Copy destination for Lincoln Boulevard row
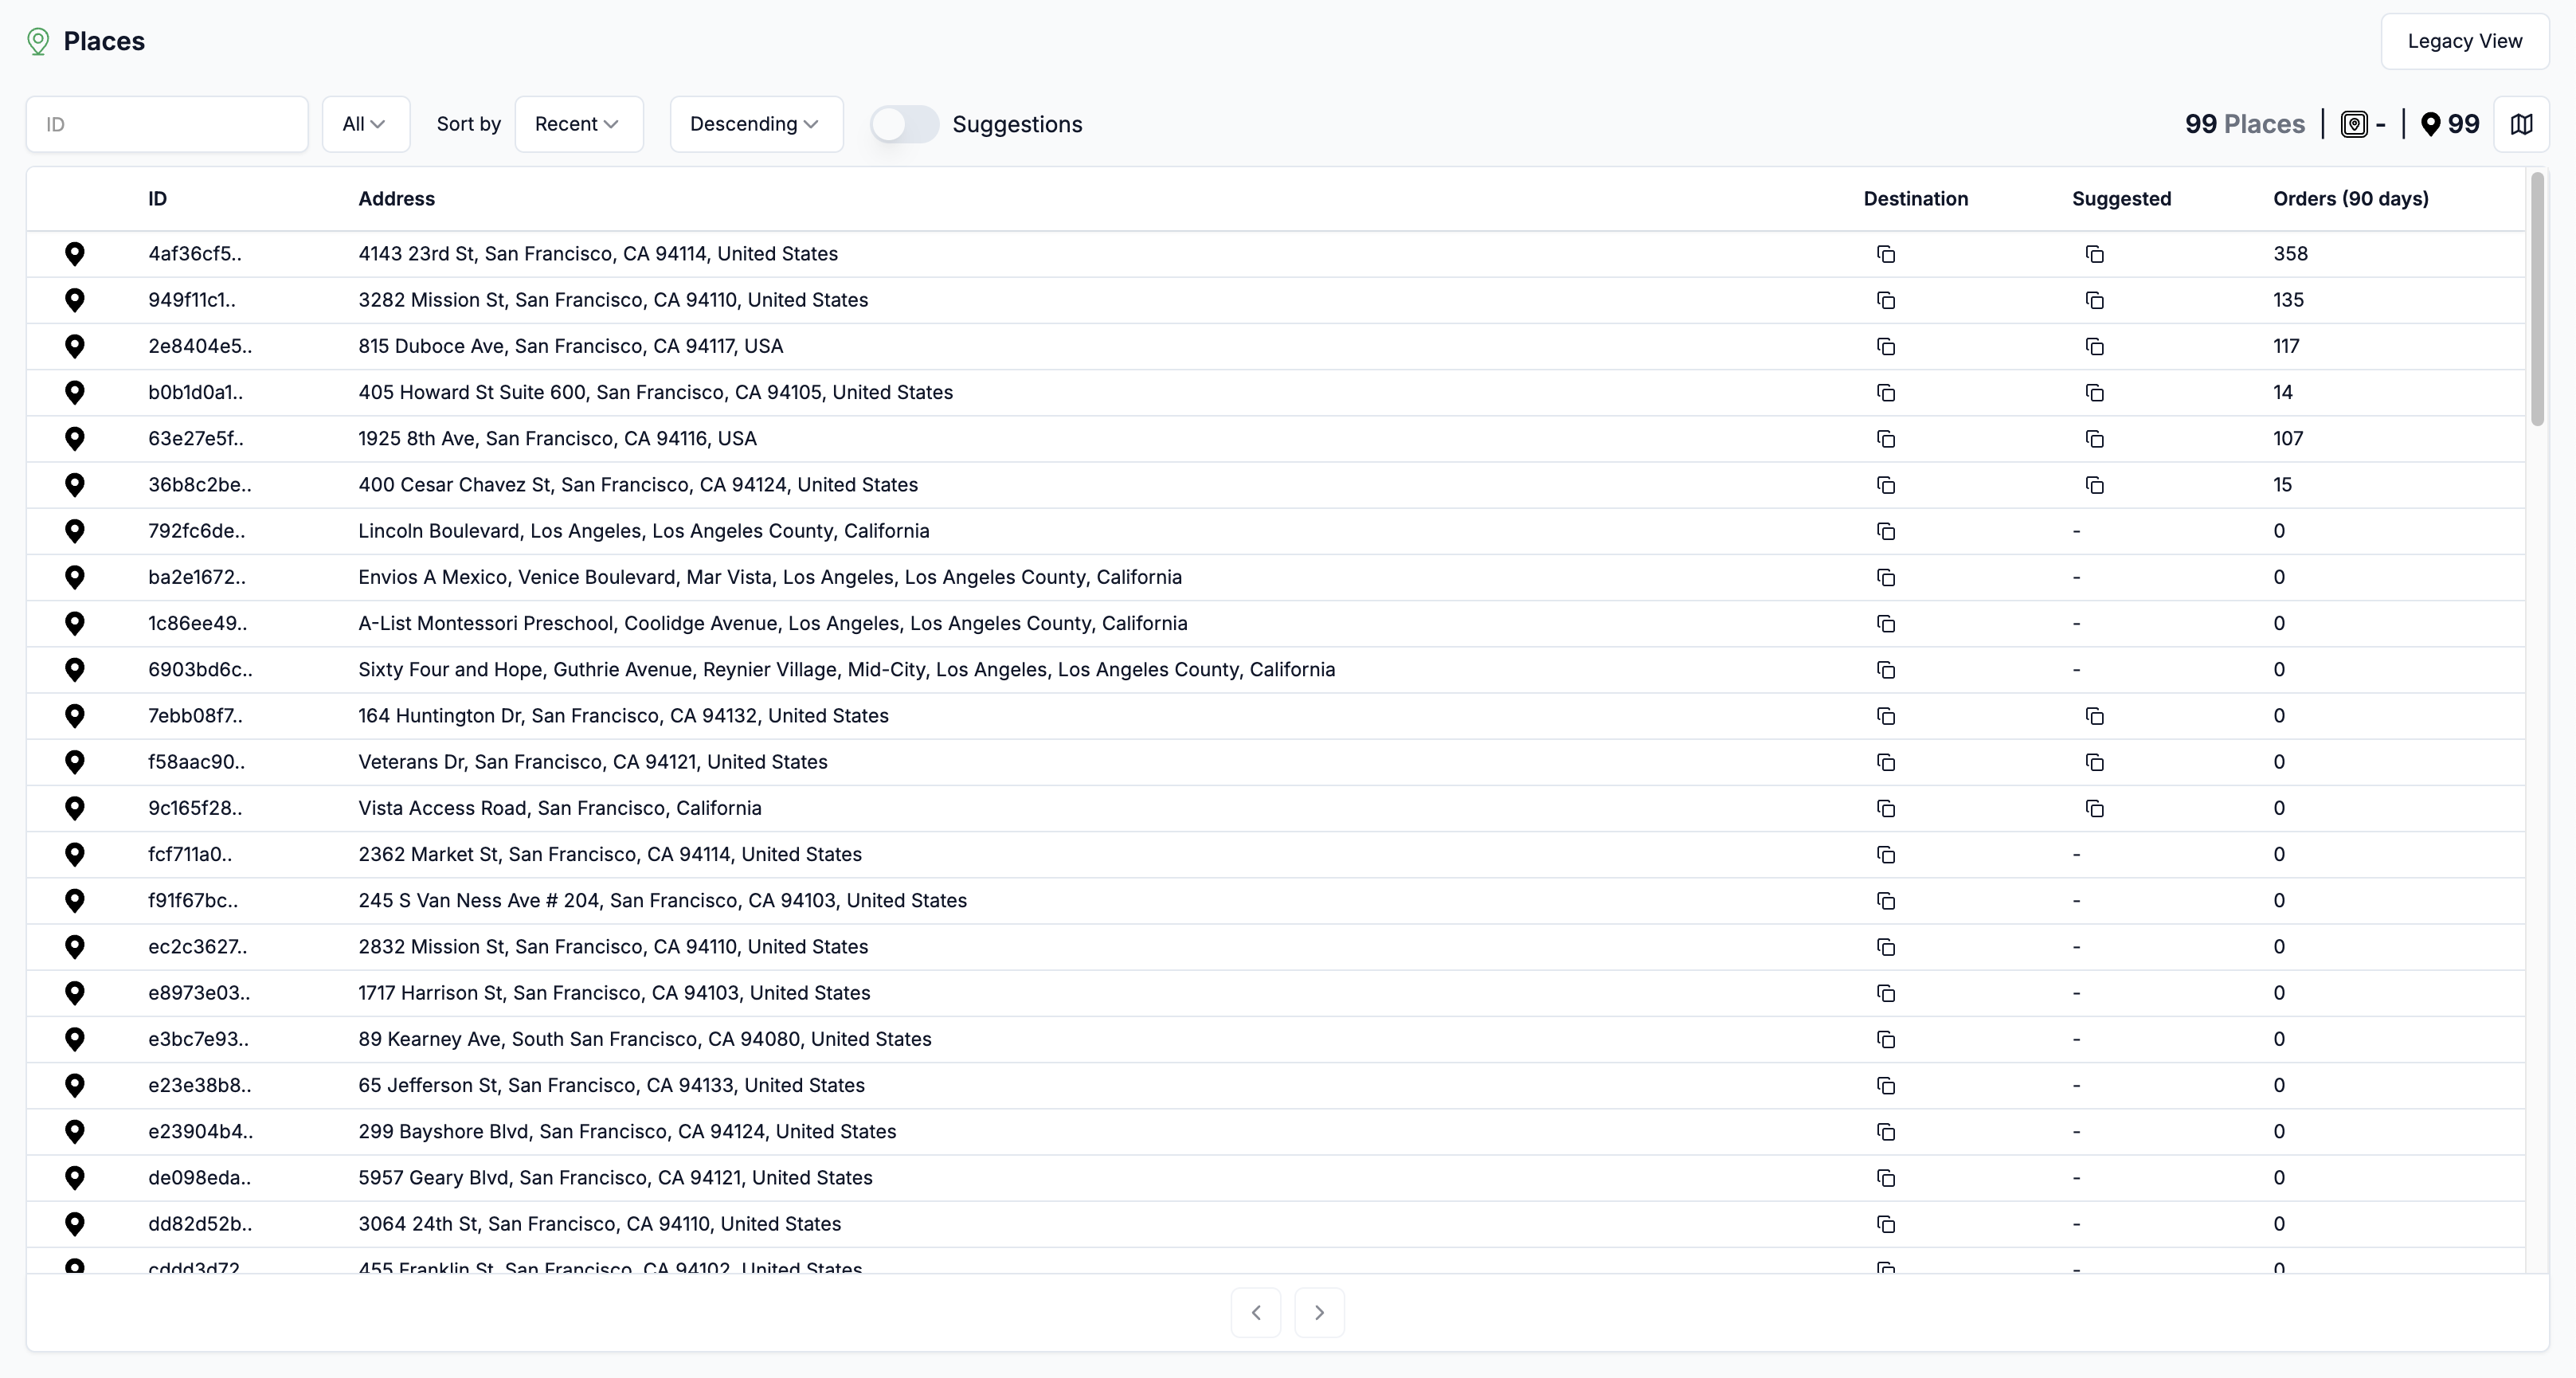 point(1886,531)
